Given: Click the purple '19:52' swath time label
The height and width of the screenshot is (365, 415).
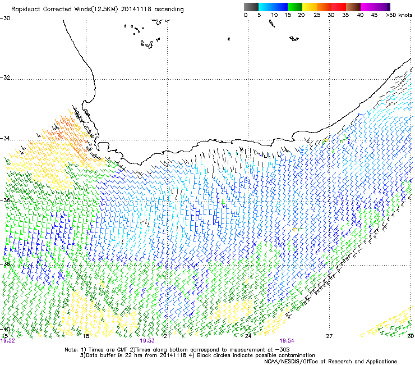Looking at the screenshot, I should 8,341.
